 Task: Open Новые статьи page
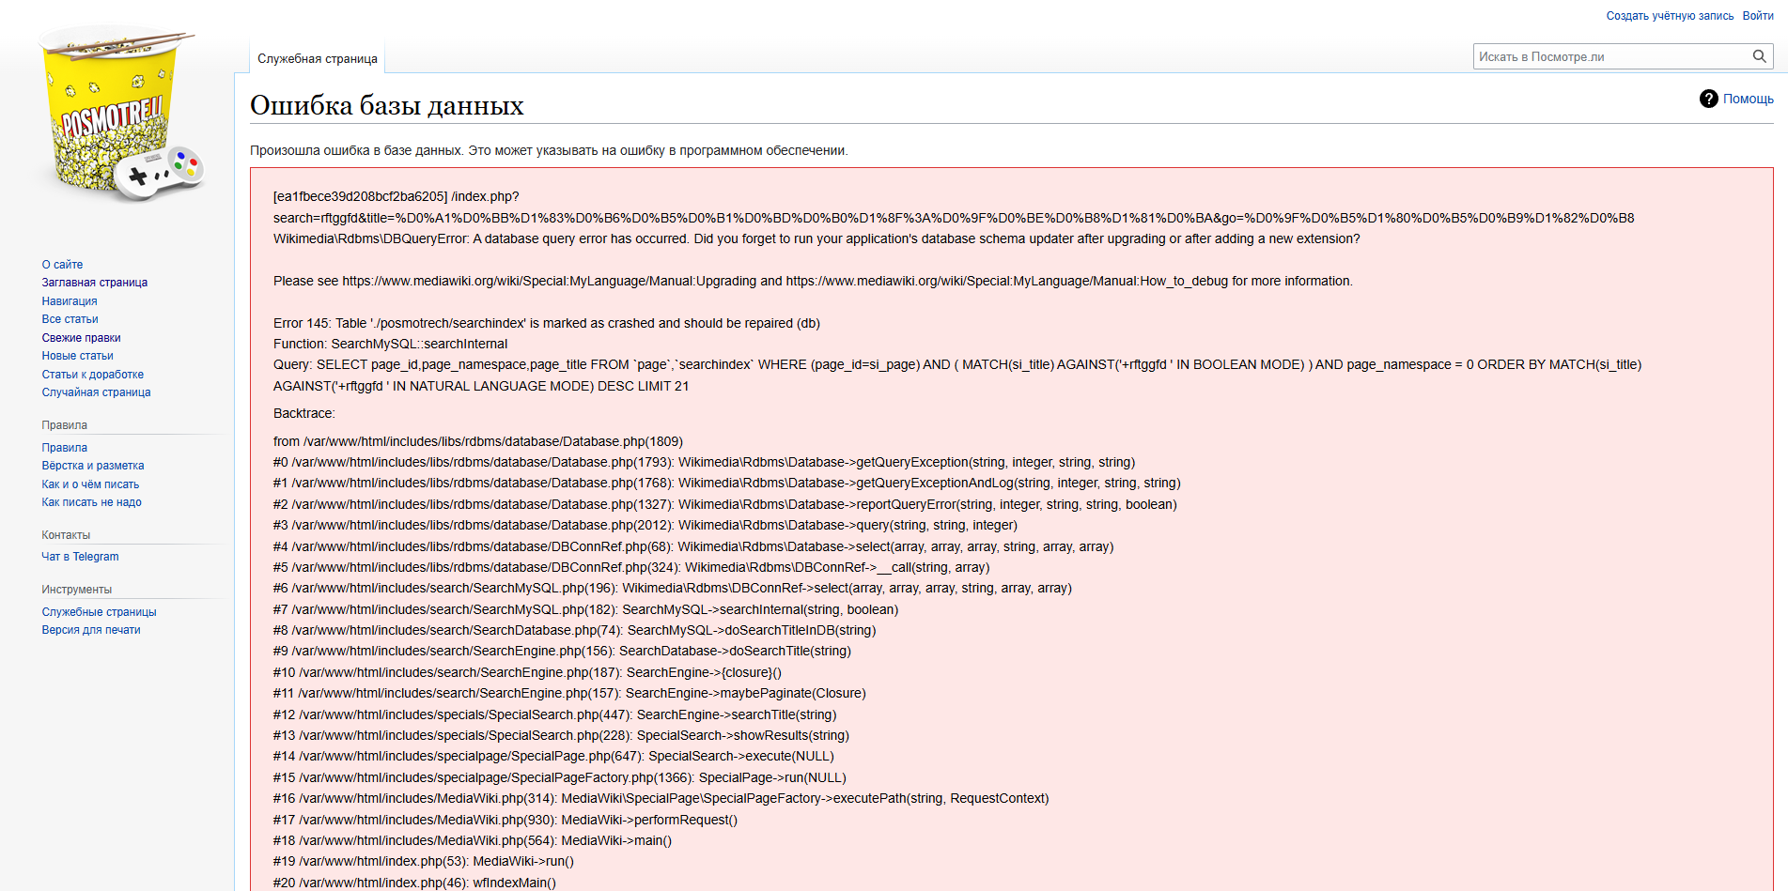[77, 356]
